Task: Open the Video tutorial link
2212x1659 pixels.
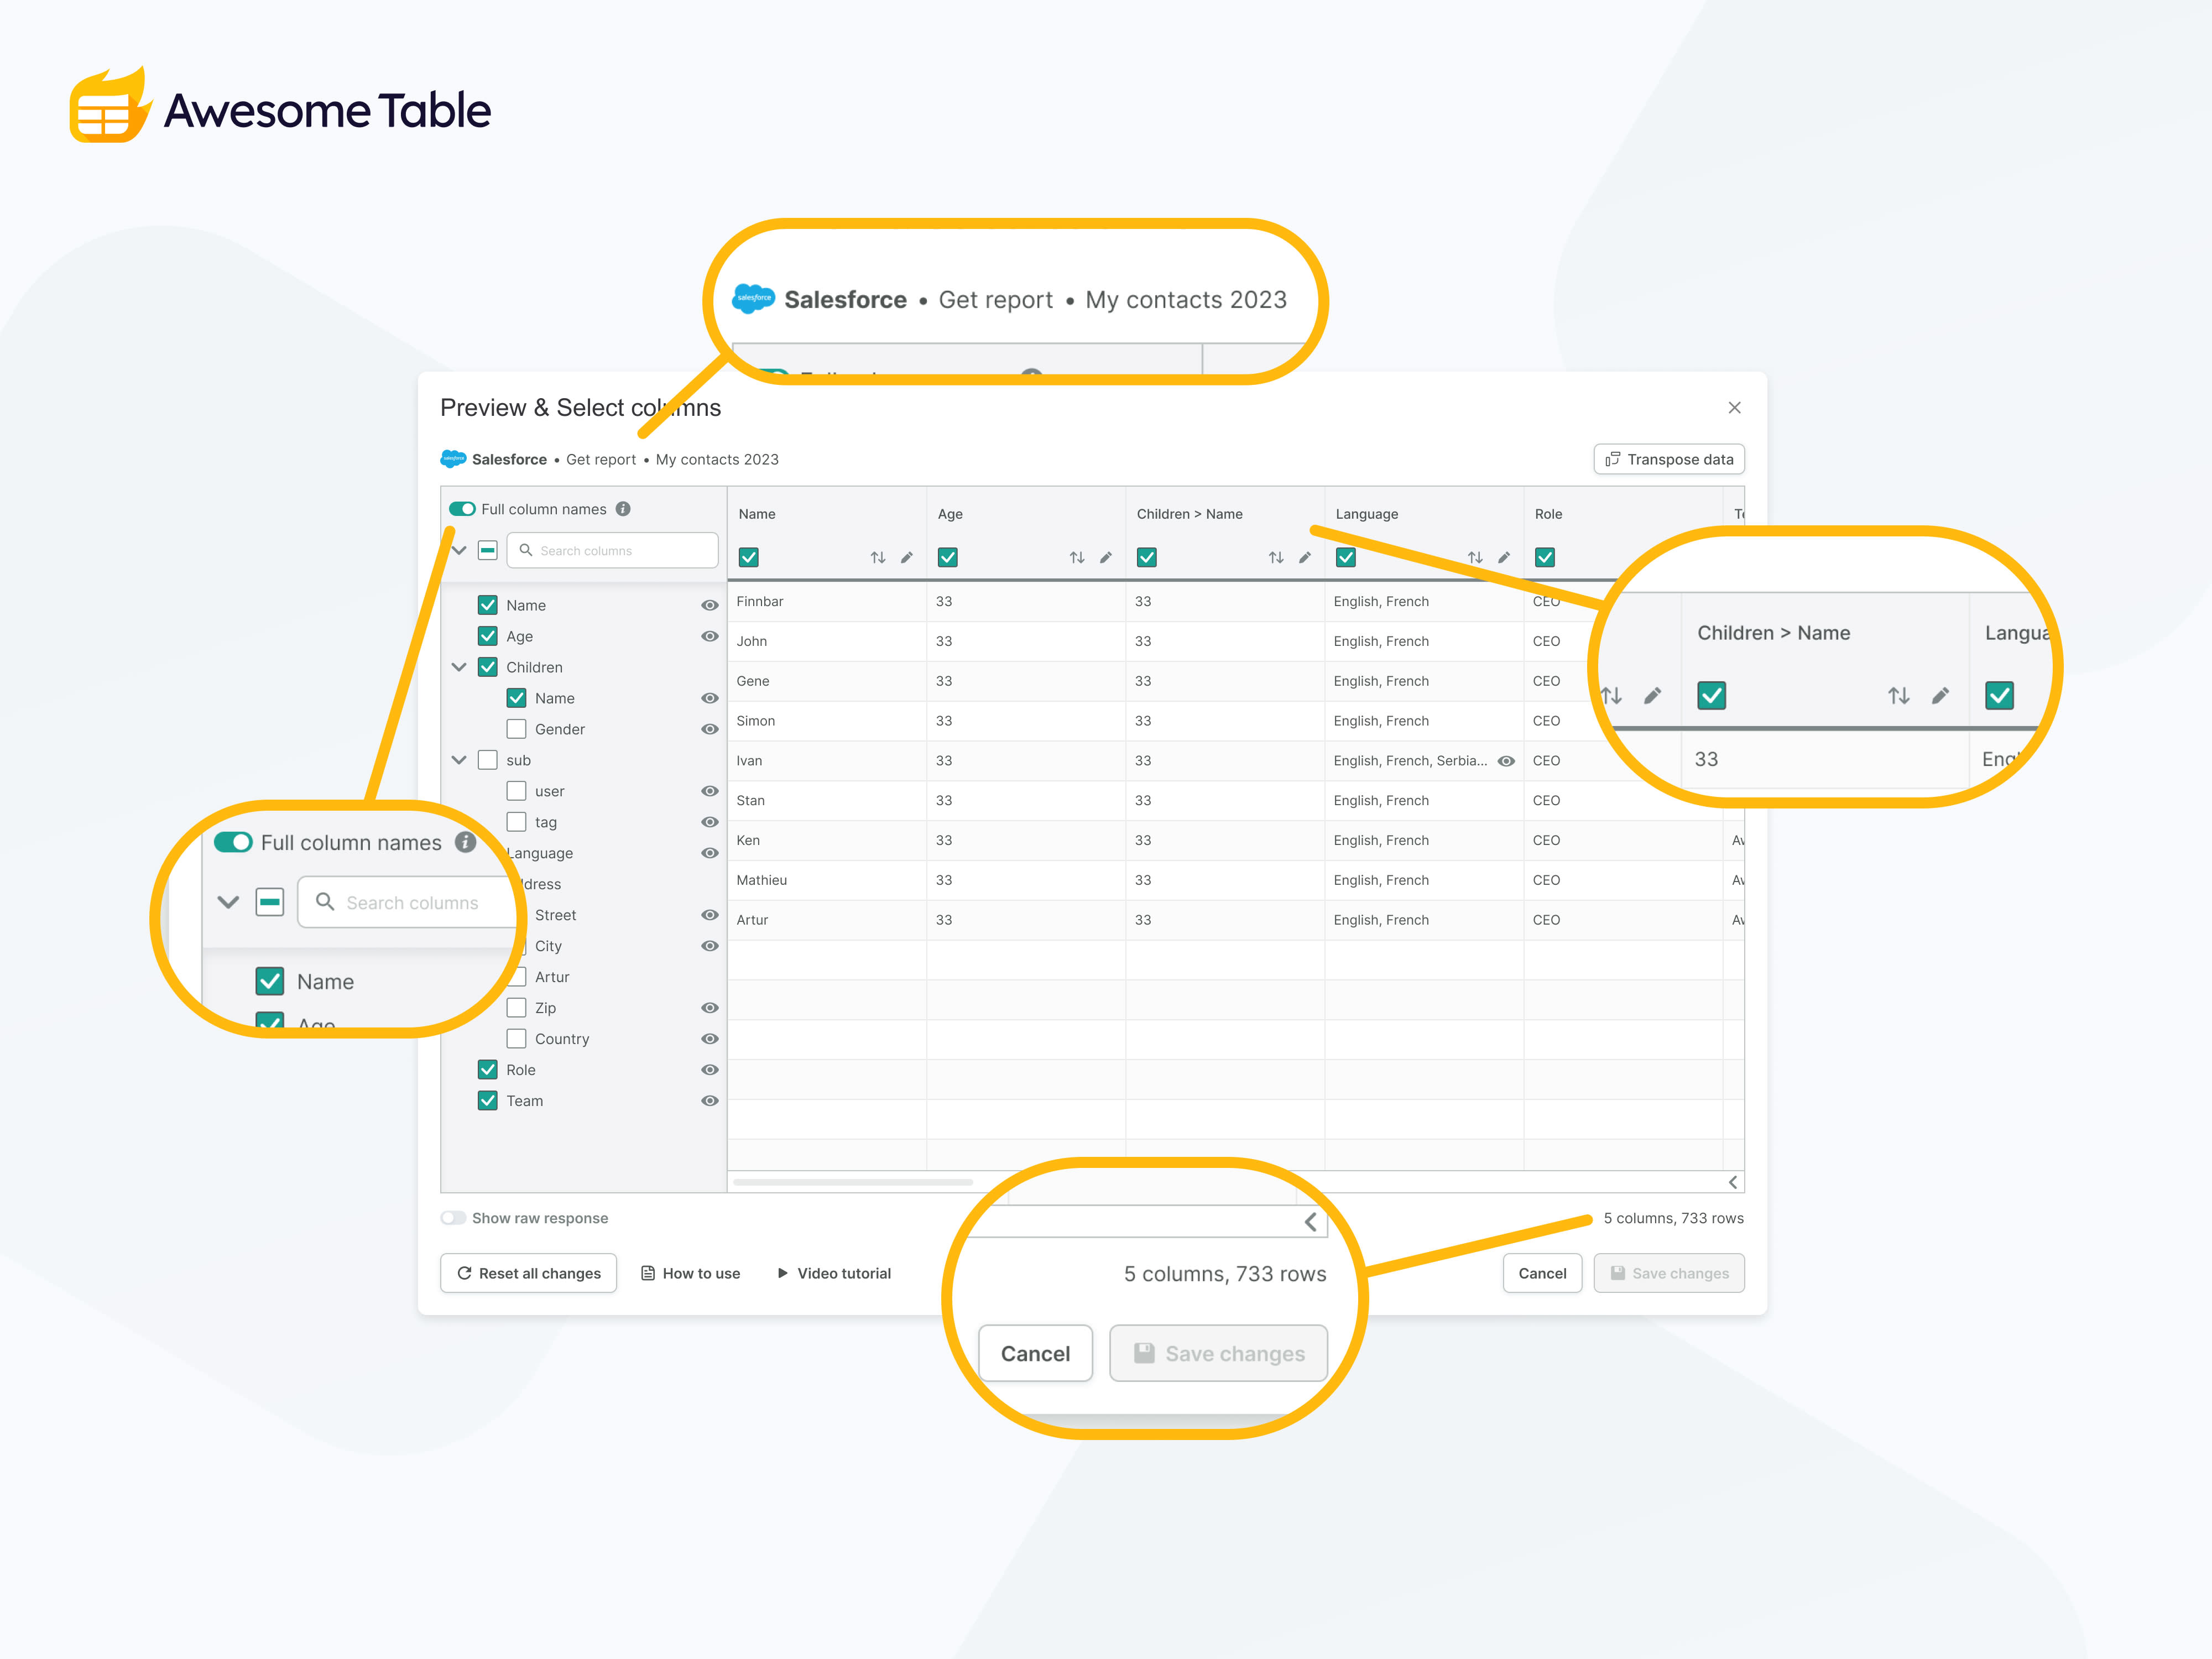Action: [x=834, y=1274]
